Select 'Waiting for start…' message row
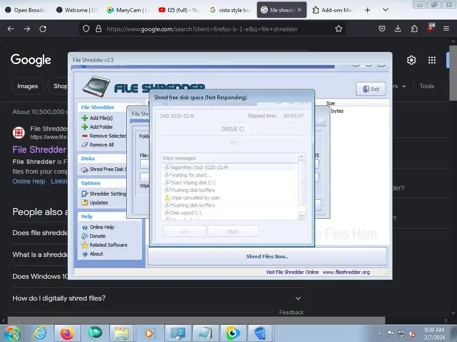The width and height of the screenshot is (457, 342). [228, 175]
